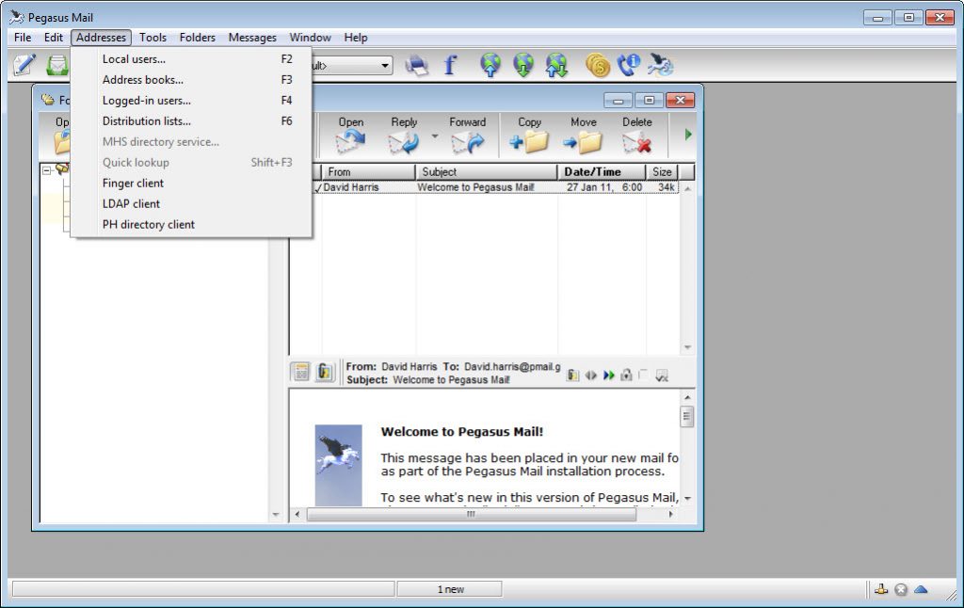Click the printer icon in main toolbar

(417, 65)
